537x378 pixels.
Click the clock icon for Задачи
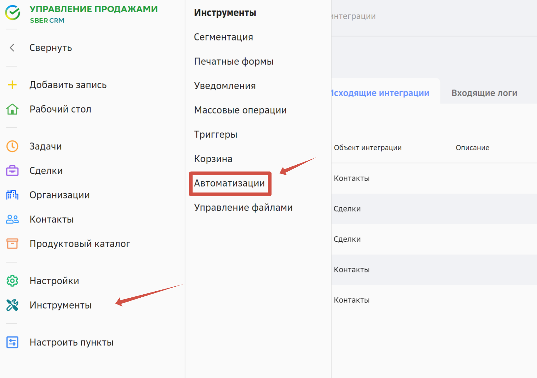[x=12, y=146]
